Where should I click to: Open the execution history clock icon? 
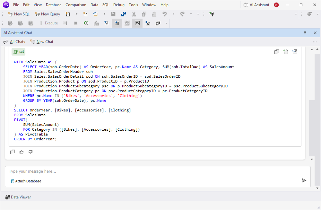coord(86,23)
